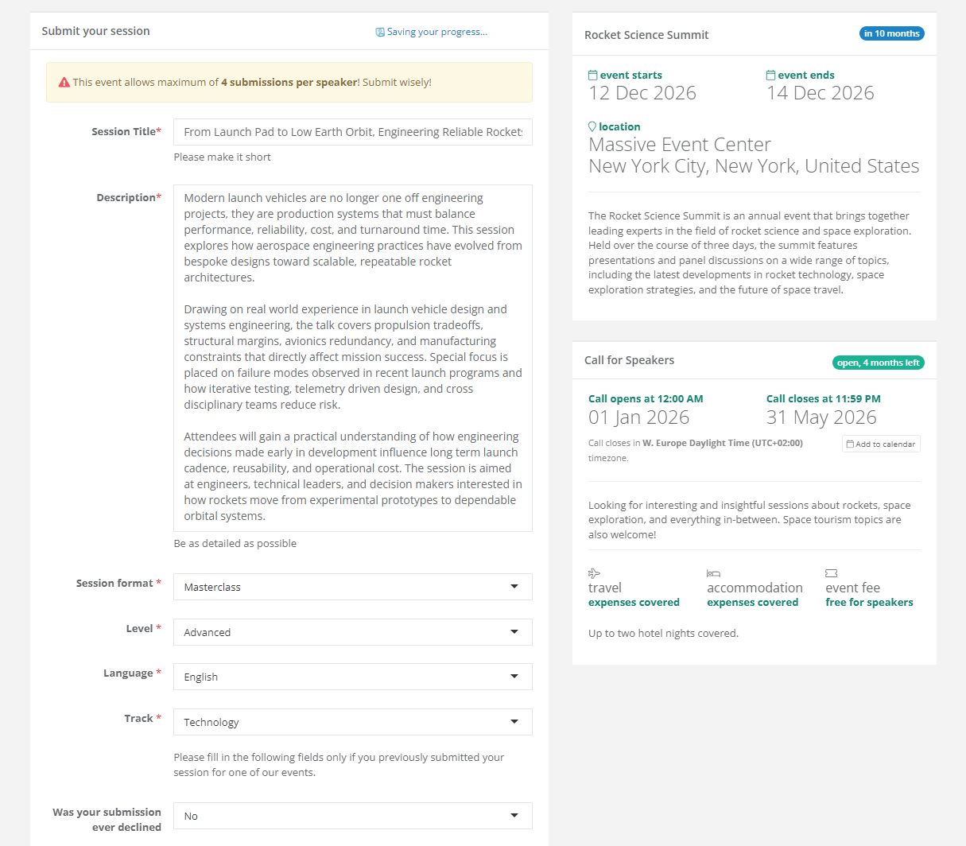Viewport: 966px width, 846px height.
Task: Click the location pin icon
Action: [x=592, y=127]
